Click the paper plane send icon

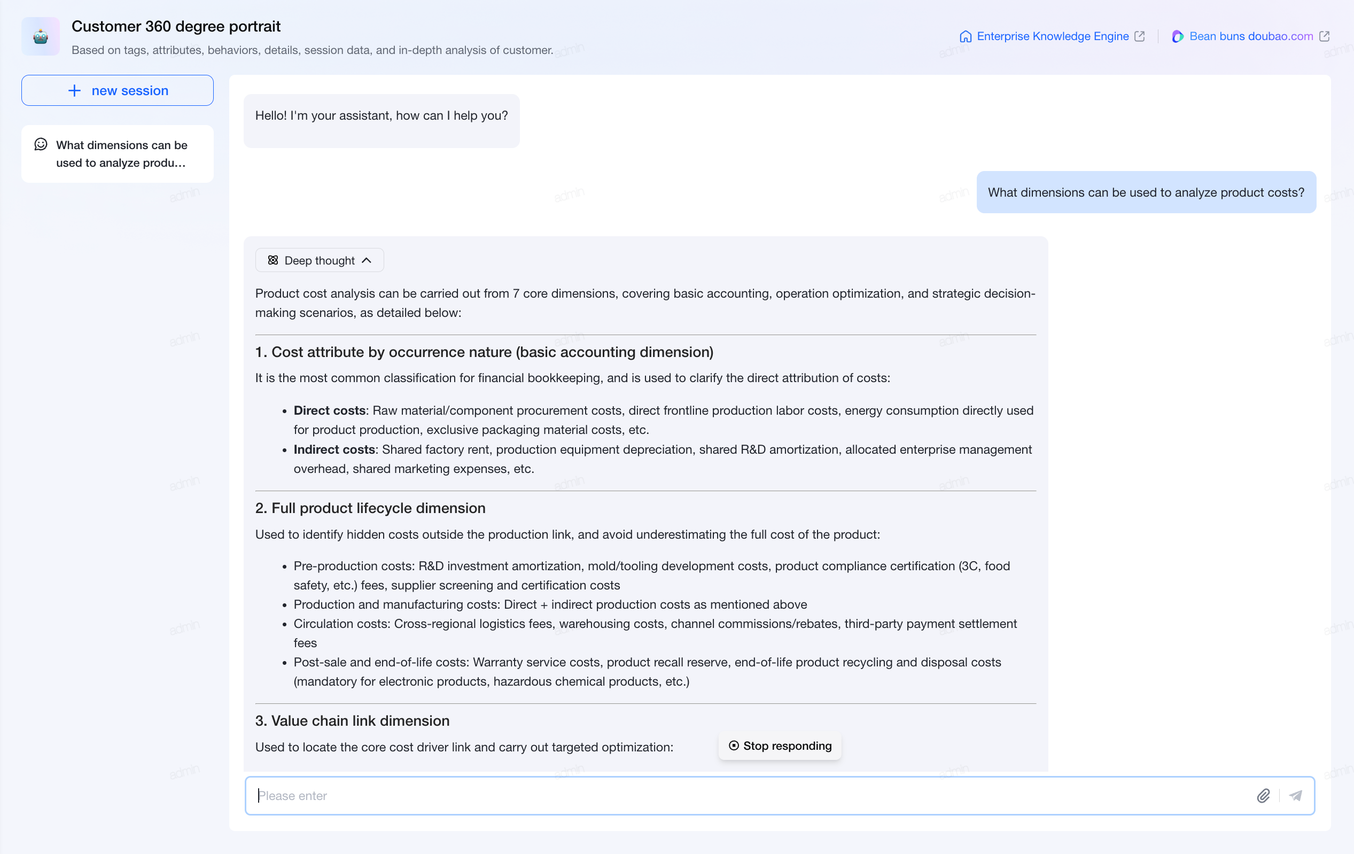pos(1296,796)
